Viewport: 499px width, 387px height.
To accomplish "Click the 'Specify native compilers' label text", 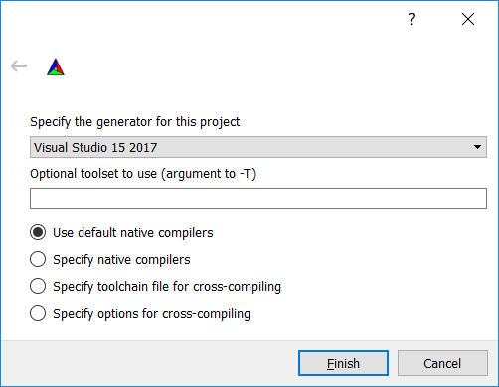I will pyautogui.click(x=121, y=260).
